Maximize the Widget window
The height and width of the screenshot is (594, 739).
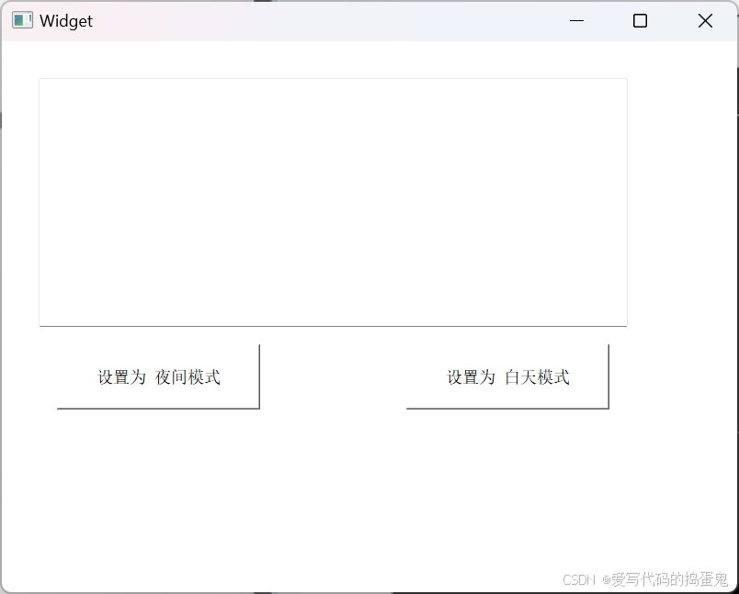tap(640, 21)
